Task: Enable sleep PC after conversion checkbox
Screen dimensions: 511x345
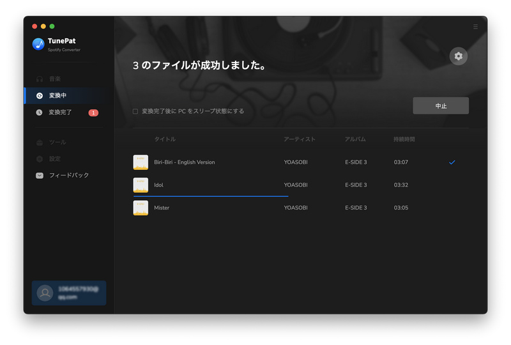Action: pyautogui.click(x=135, y=112)
